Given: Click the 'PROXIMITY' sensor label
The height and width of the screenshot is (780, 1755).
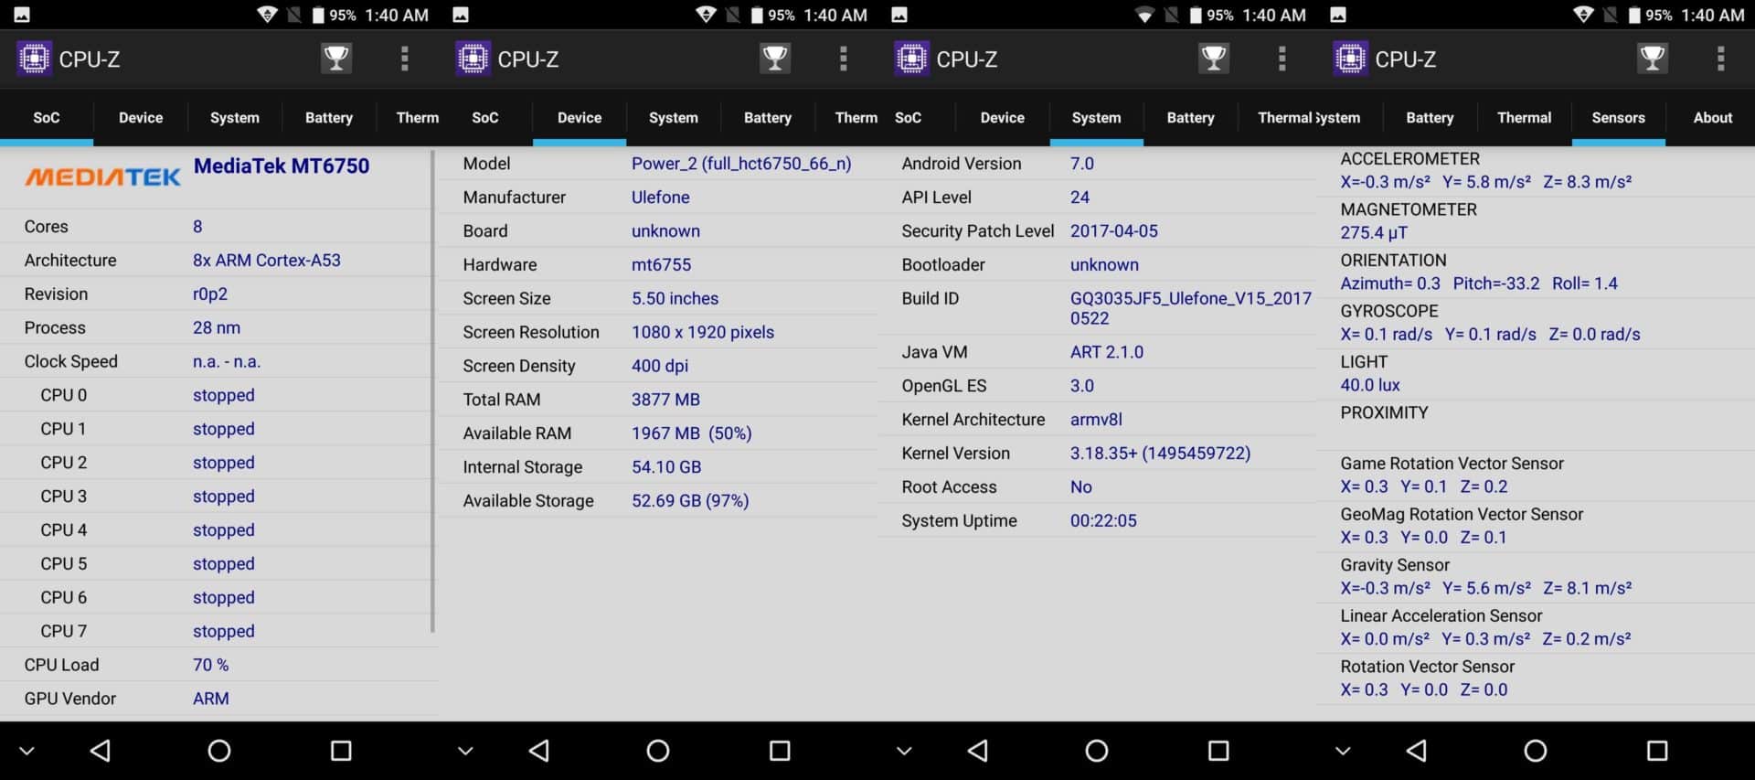Looking at the screenshot, I should point(1384,412).
